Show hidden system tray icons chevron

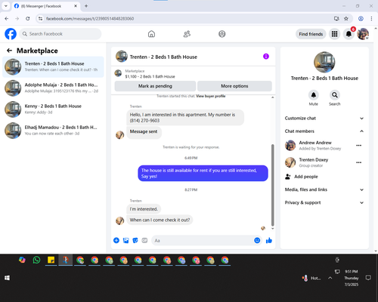point(330,278)
